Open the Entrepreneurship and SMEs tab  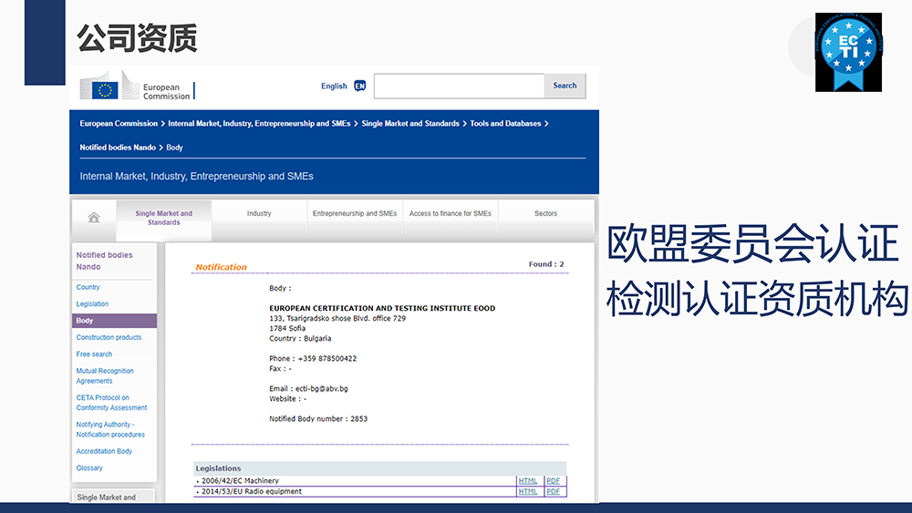(355, 213)
